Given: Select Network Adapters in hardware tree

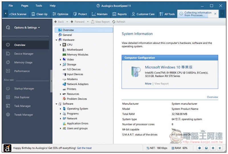Looking at the screenshot, I should click(x=78, y=84).
